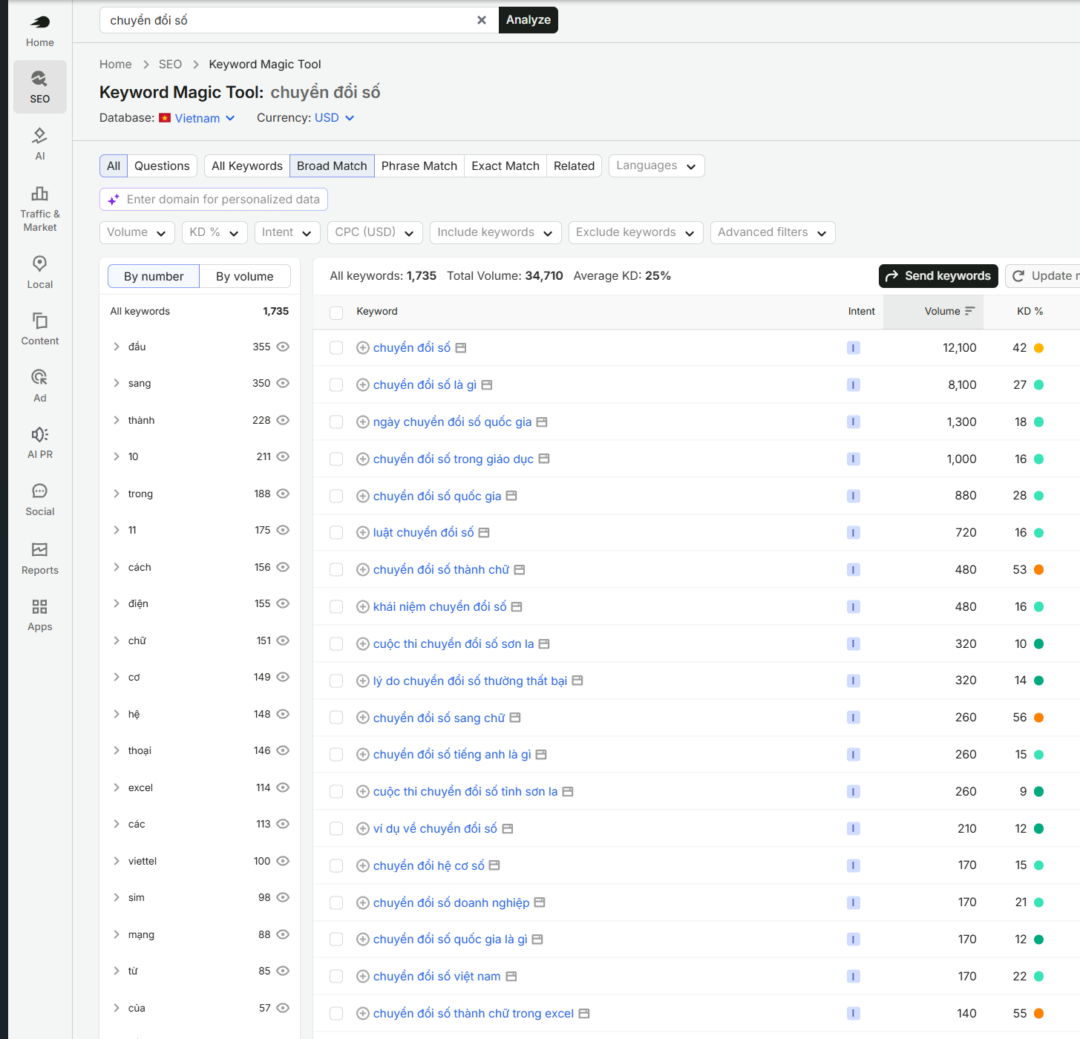This screenshot has height=1039, width=1080.
Task: Select the Exact Match tab
Action: click(505, 165)
